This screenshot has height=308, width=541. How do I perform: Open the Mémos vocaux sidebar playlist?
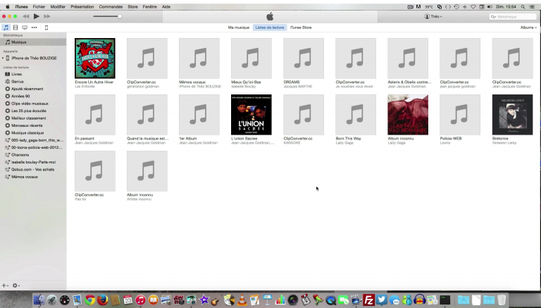coord(25,177)
